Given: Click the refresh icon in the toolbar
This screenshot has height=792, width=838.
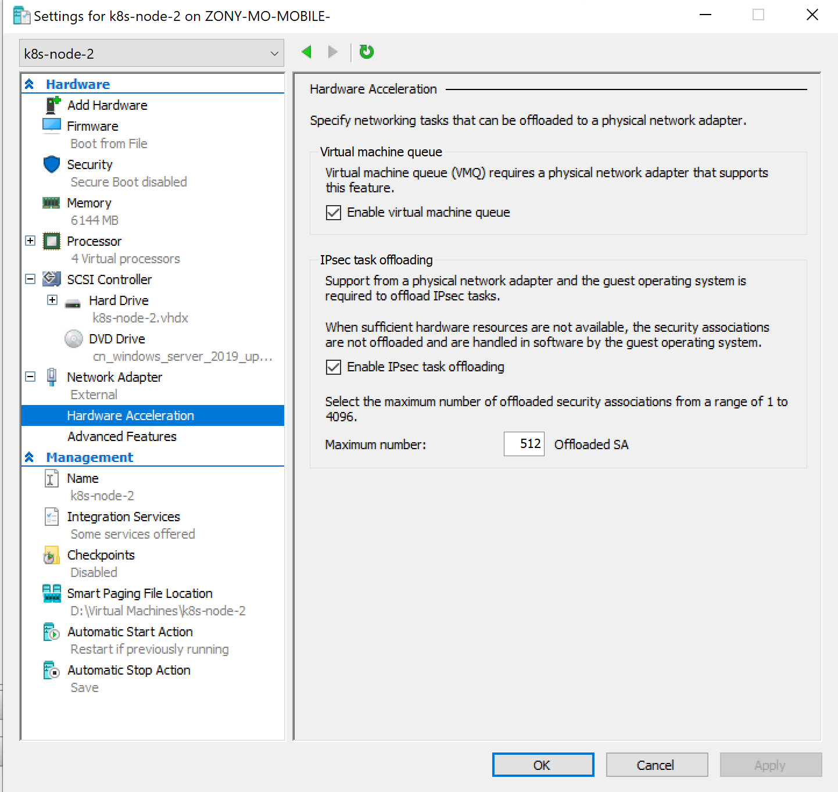Looking at the screenshot, I should pos(366,52).
